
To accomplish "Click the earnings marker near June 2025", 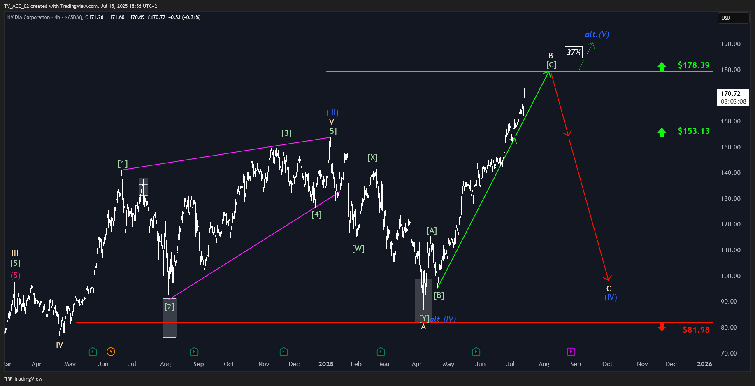I will pyautogui.click(x=476, y=351).
